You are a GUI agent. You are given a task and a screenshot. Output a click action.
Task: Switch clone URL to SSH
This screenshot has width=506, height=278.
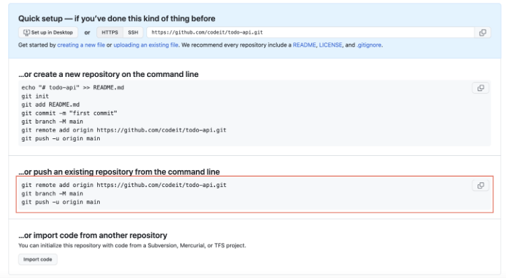click(x=133, y=32)
